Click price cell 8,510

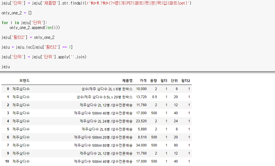(x=142, y=137)
